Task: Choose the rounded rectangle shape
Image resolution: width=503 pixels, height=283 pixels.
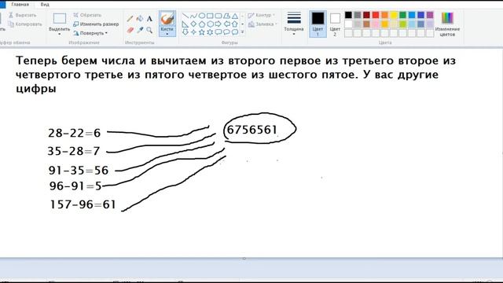Action: 218,16
